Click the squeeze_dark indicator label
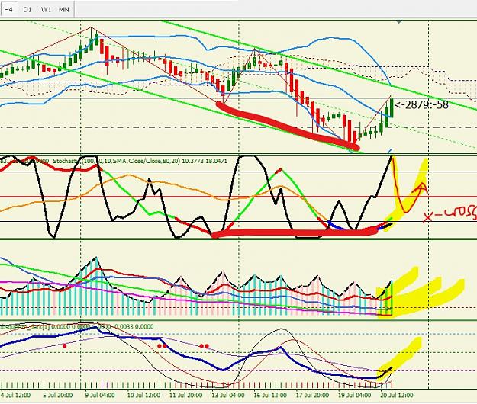The width and height of the screenshot is (477, 404). [x=76, y=327]
